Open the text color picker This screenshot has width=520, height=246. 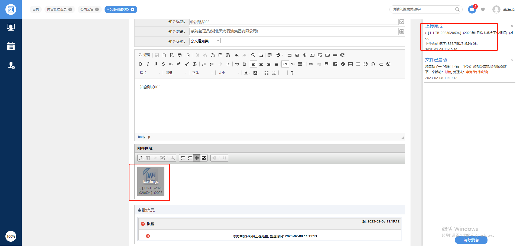click(247, 73)
